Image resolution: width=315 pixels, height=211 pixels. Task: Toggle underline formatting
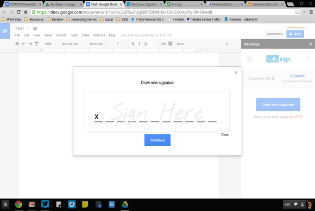pos(146,44)
